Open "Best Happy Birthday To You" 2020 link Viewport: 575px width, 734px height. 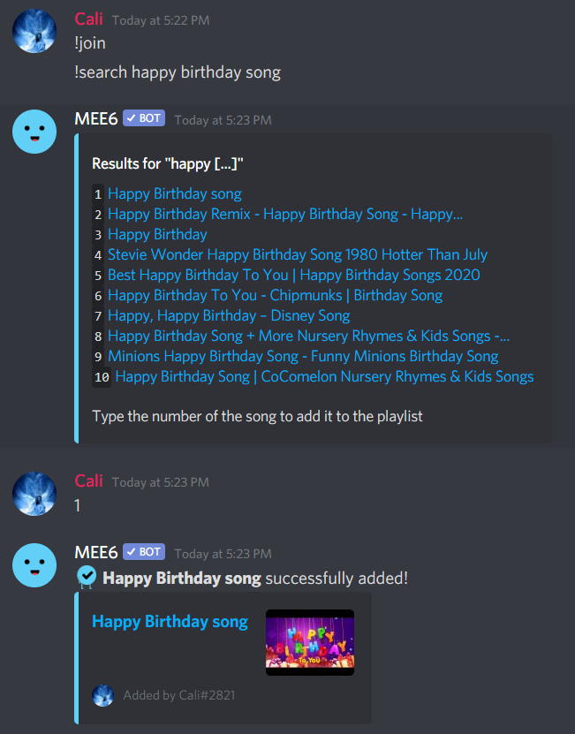coord(293,275)
